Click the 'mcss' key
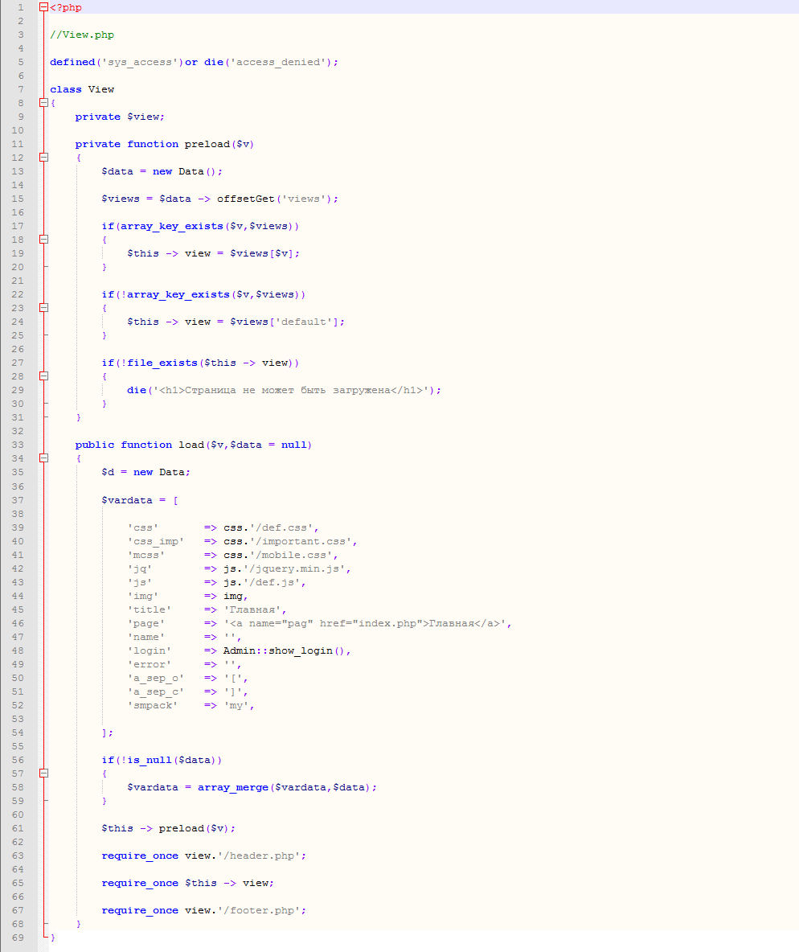The width and height of the screenshot is (799, 952). pyautogui.click(x=145, y=555)
